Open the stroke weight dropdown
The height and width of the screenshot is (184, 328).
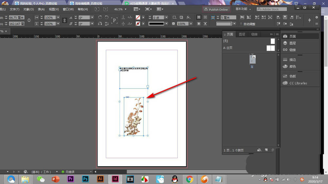point(167,18)
